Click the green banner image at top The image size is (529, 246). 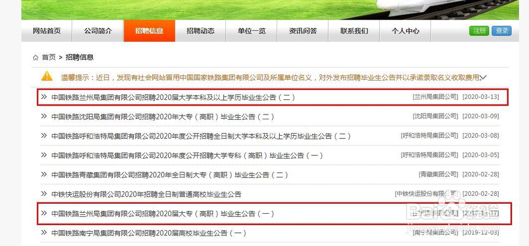coord(270,10)
